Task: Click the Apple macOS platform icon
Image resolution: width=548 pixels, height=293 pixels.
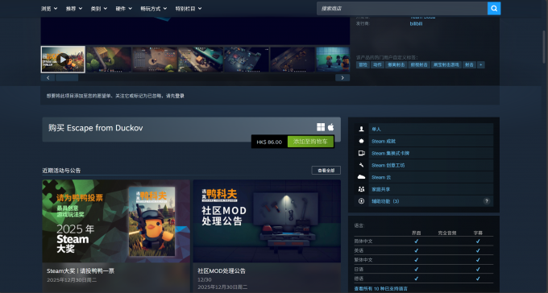Action: (x=330, y=127)
